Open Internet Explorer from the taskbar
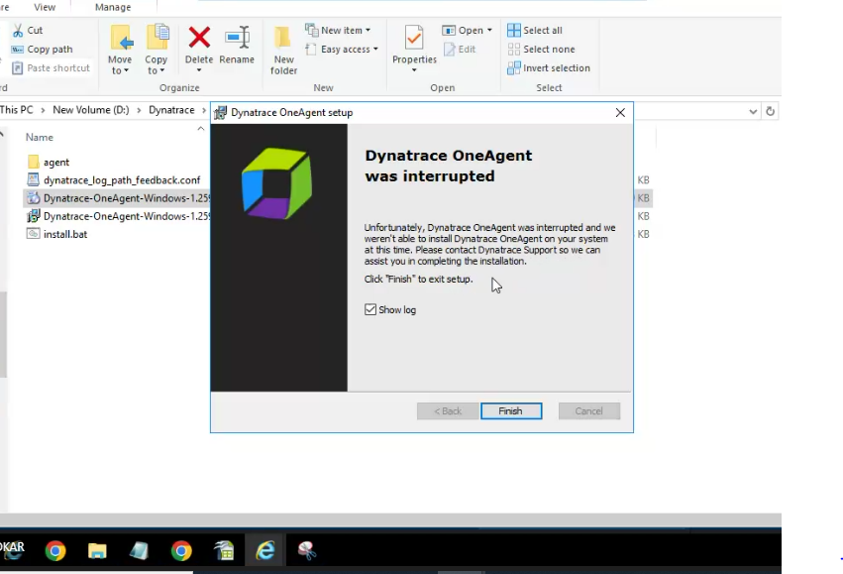Viewport: 843px width, 574px height. [265, 551]
